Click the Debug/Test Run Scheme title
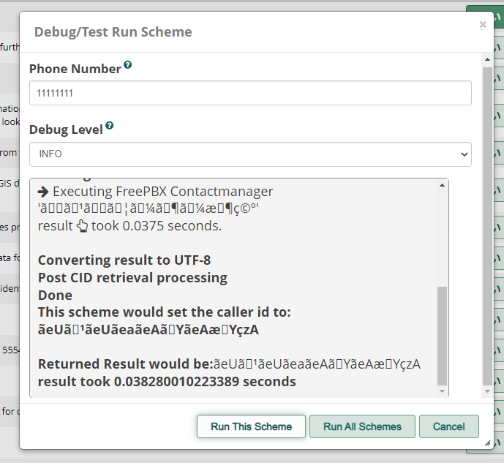This screenshot has width=504, height=463. pos(113,31)
